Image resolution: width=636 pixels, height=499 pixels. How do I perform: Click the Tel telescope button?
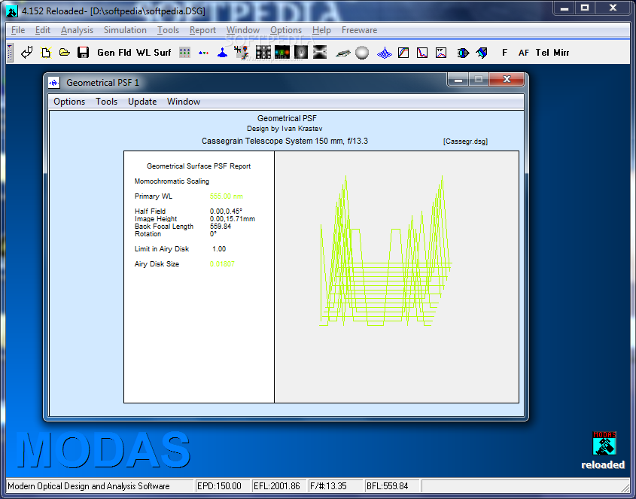click(543, 53)
